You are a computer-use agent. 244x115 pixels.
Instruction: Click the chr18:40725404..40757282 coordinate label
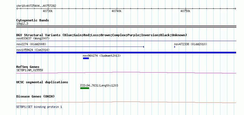tap(36, 6)
